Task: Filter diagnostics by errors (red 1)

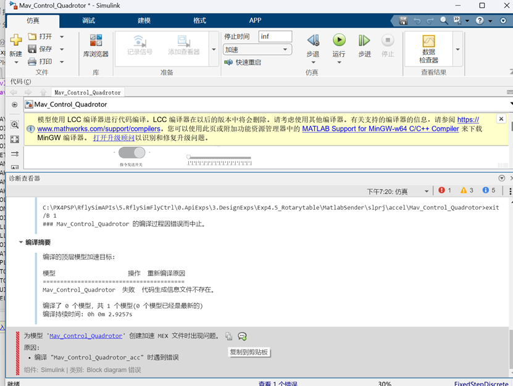Action: point(444,190)
